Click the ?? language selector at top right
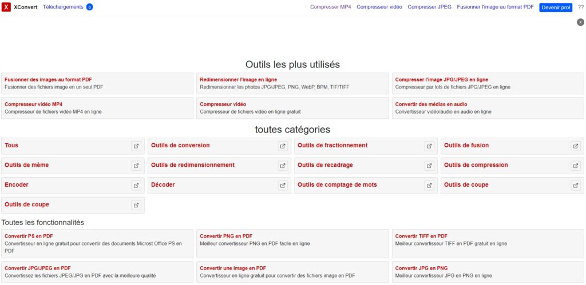This screenshot has height=285, width=586. tap(580, 7)
